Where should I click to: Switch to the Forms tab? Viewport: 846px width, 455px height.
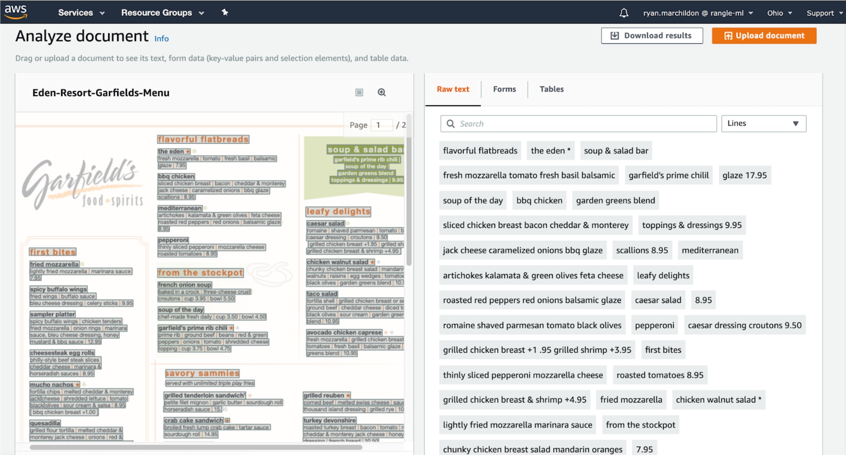pos(505,89)
